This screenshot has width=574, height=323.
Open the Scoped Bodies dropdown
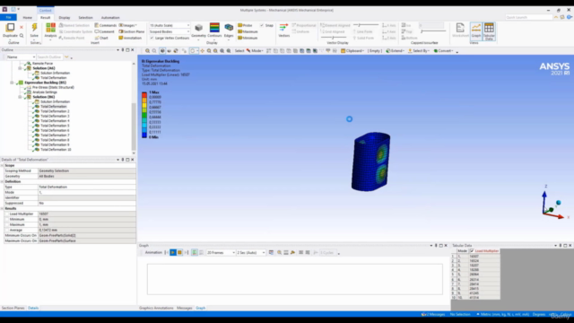click(170, 32)
